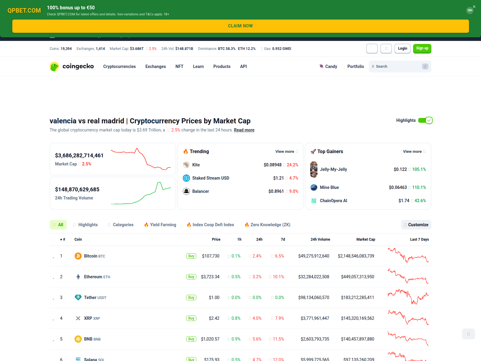Sort table by 24h column header
Screen dimensions: 481x361
[259, 239]
